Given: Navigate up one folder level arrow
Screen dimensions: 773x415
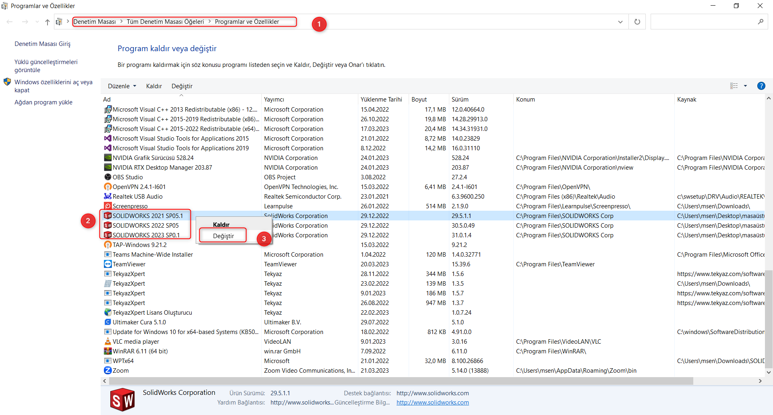Looking at the screenshot, I should [x=48, y=22].
